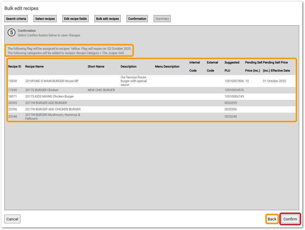Viewport: 305px width, 230px height.
Task: Open the Bulk edit recipes step tab
Action: [x=108, y=19]
